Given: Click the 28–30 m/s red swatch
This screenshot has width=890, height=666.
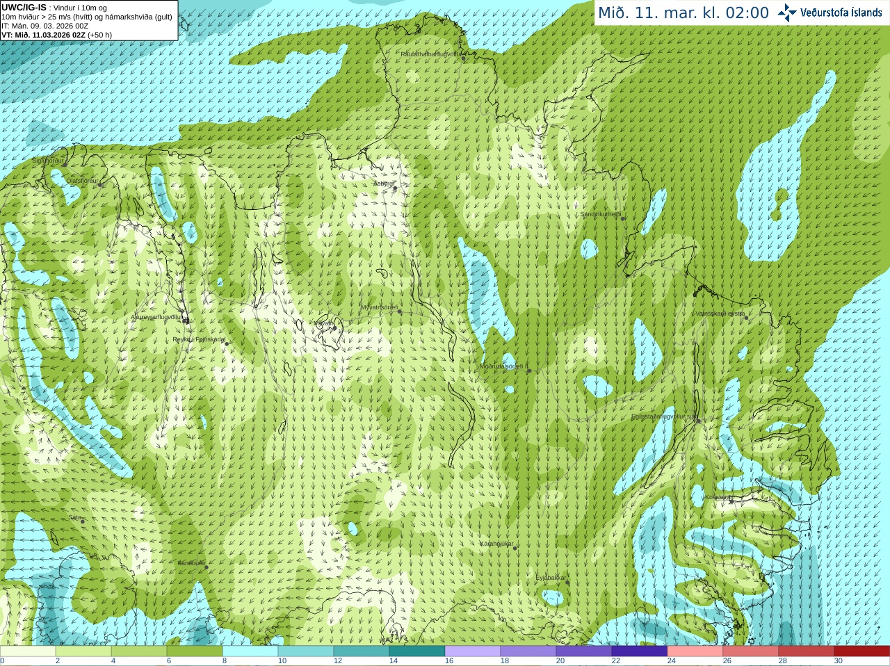Looking at the screenshot, I should pyautogui.click(x=807, y=651).
